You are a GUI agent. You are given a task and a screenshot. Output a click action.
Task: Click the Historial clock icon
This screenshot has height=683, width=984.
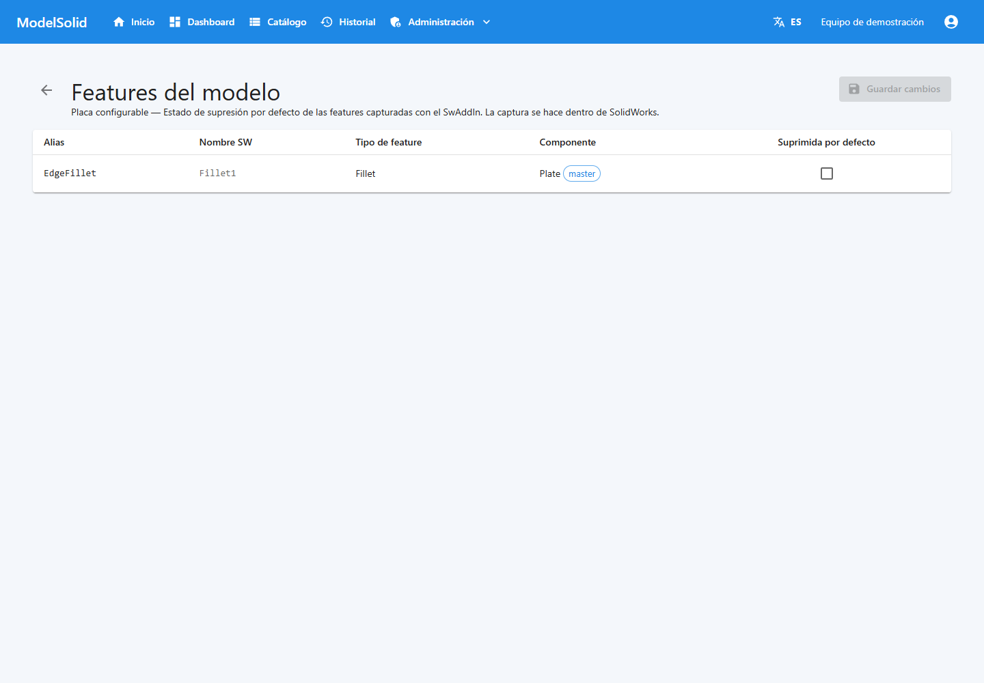coord(327,22)
